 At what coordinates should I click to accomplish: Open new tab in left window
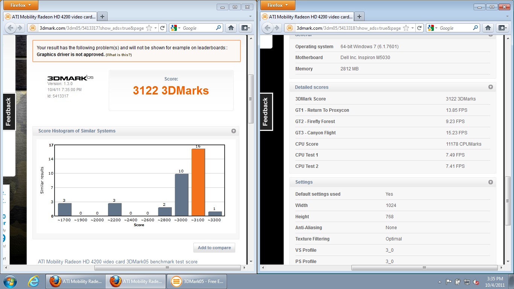[x=102, y=17]
